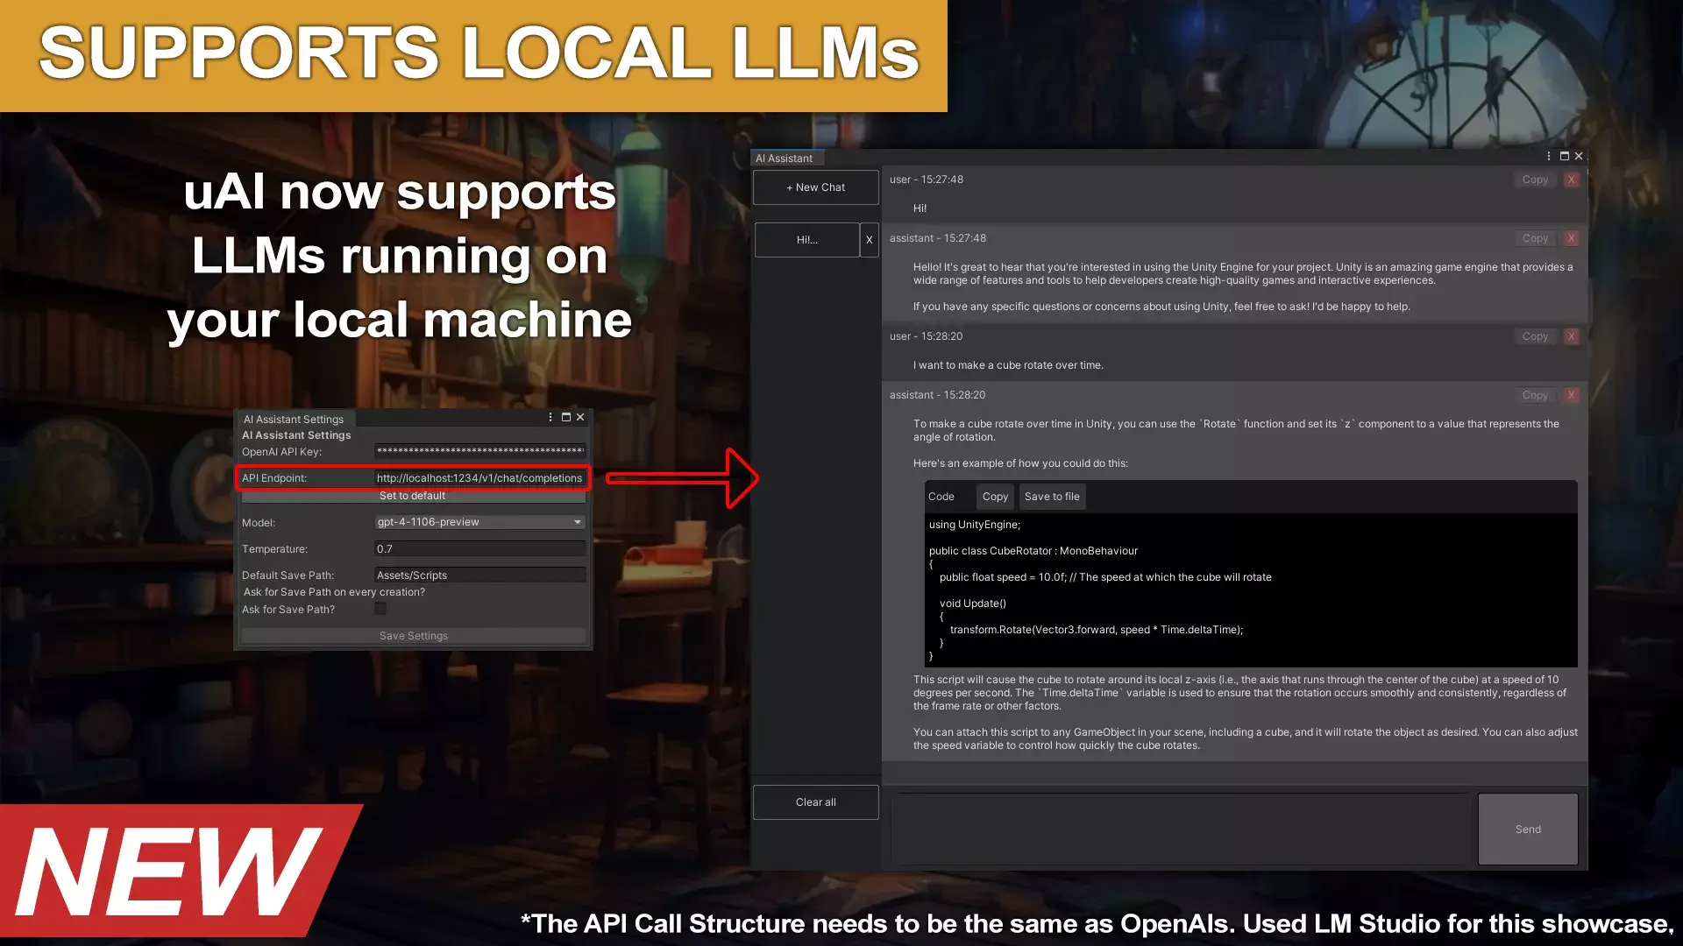Viewport: 1683px width, 946px height.
Task: Copy the user message about rotating cube
Action: pos(1535,336)
